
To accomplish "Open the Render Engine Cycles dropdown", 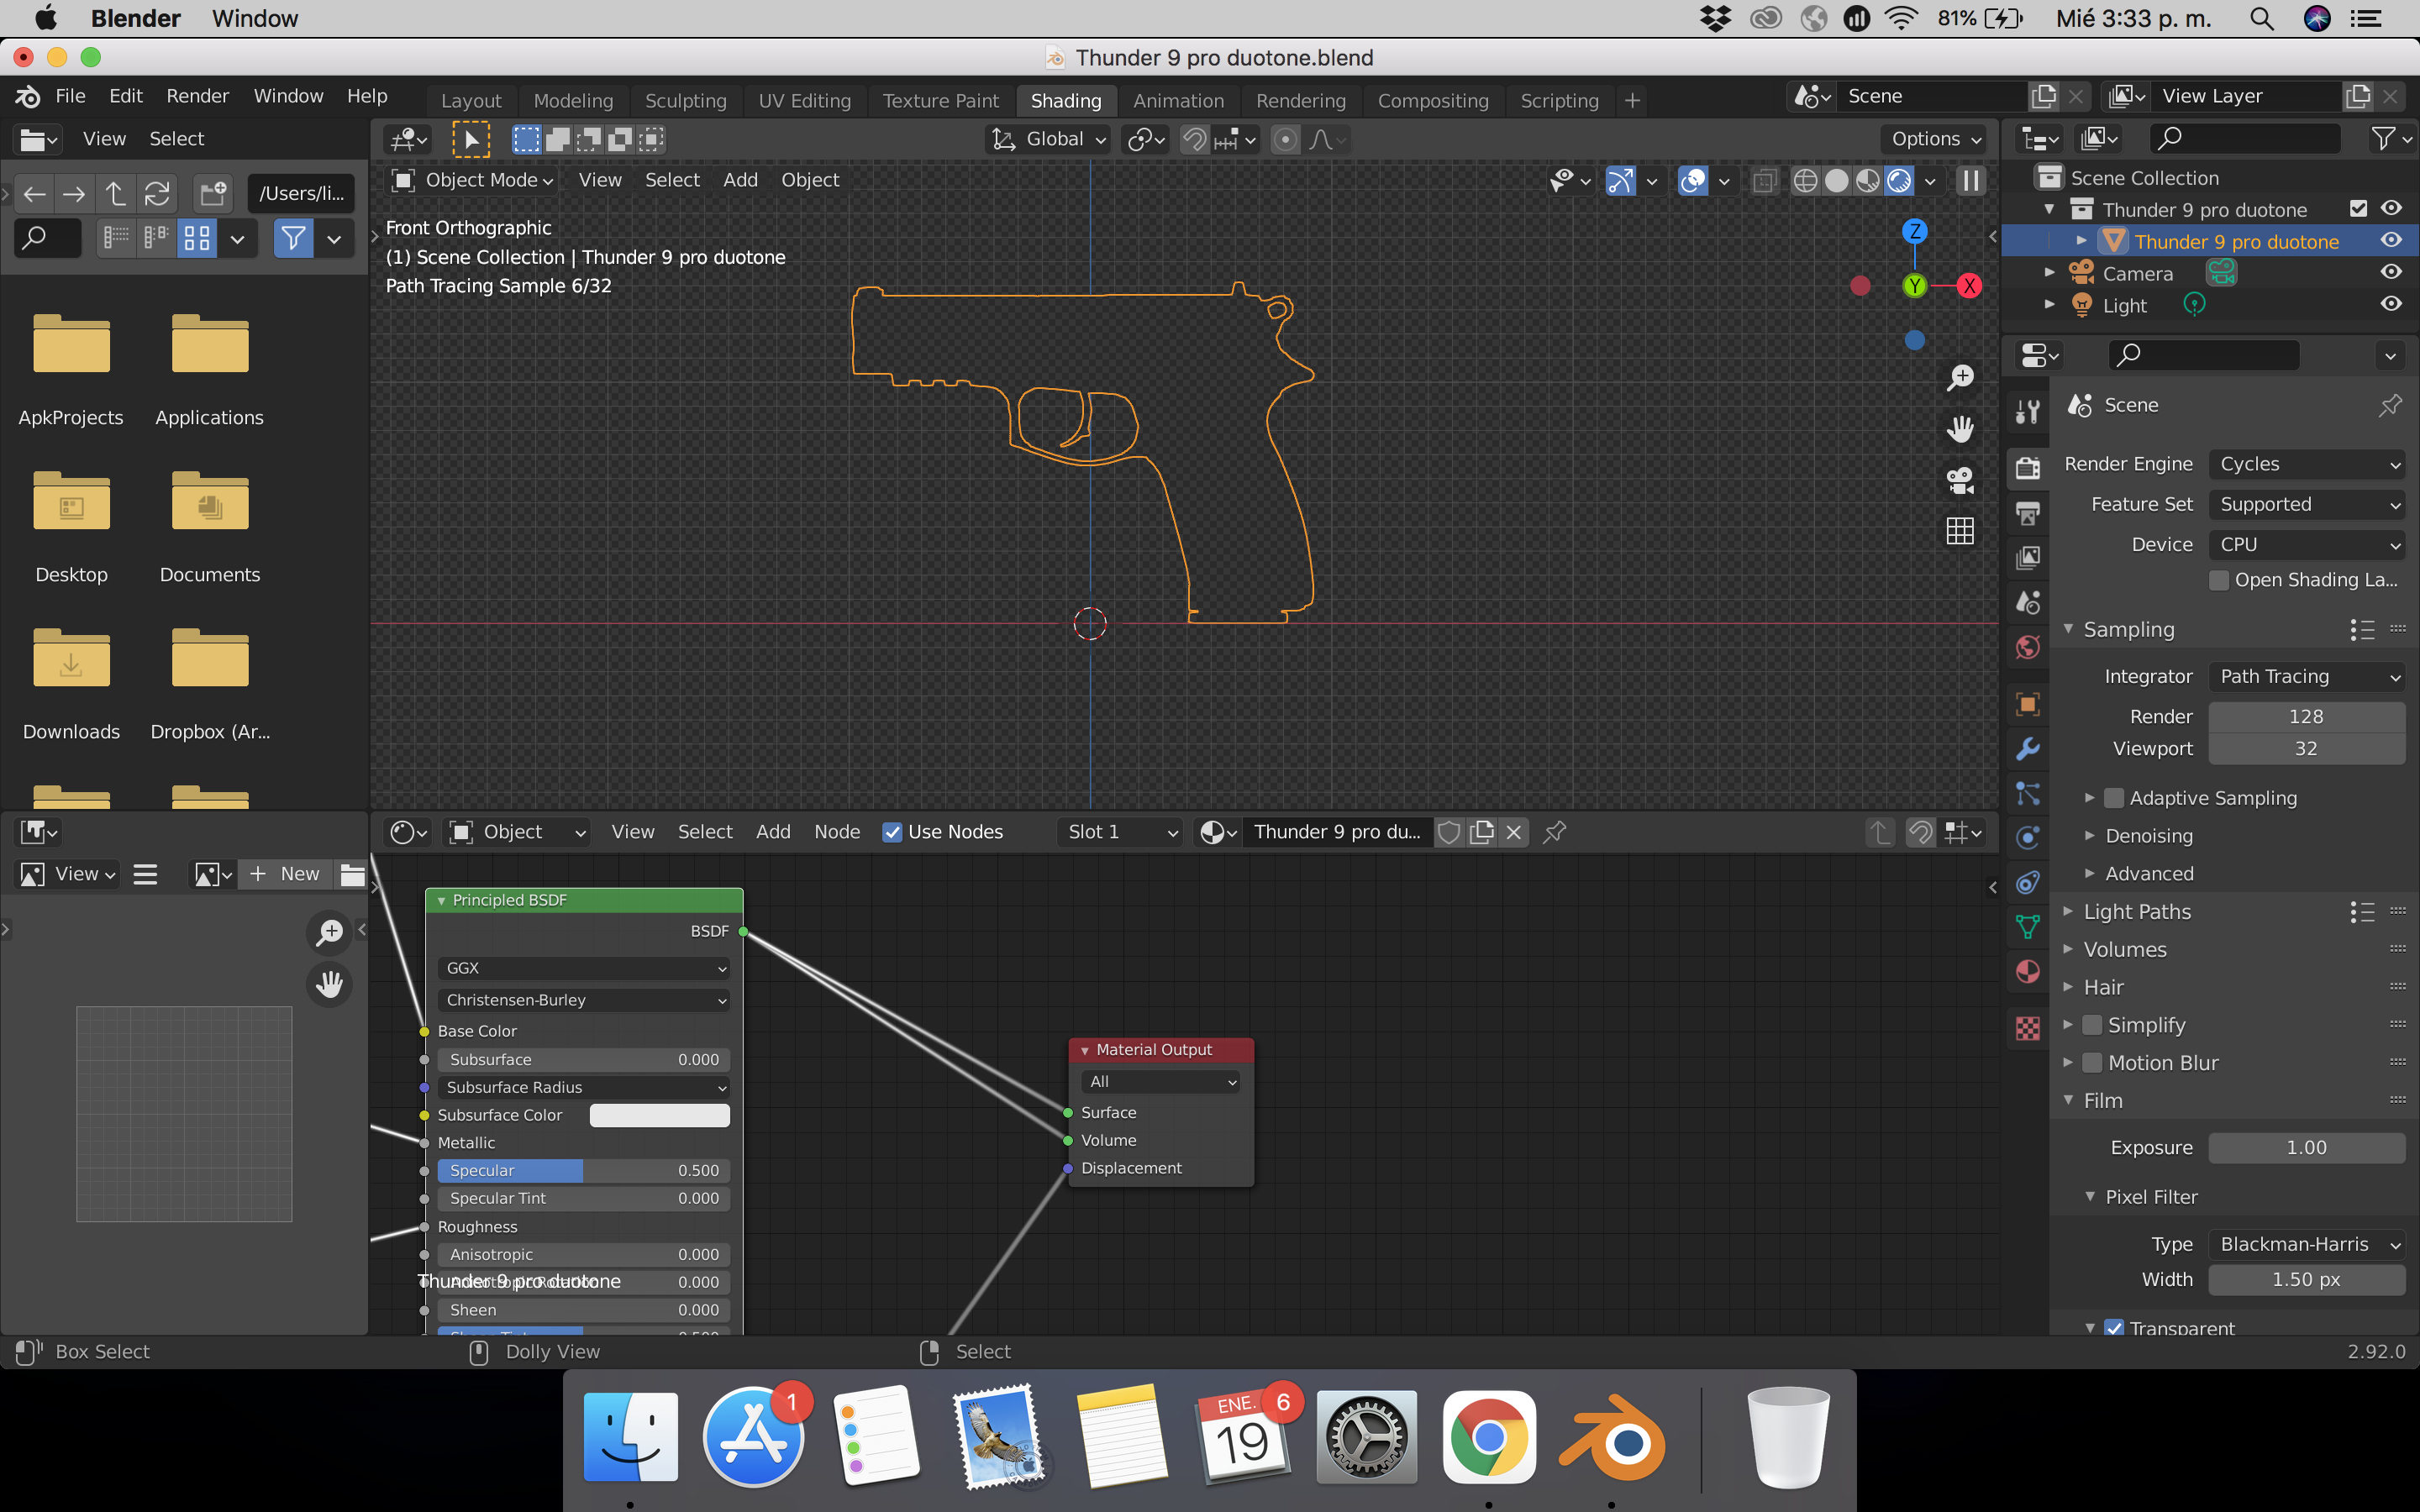I will [x=2306, y=464].
